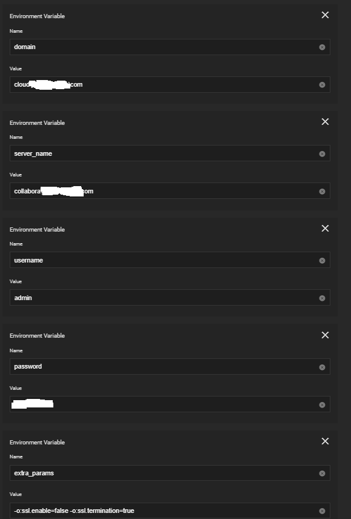351x519 pixels.
Task: Edit the domain name input field
Action: click(170, 47)
